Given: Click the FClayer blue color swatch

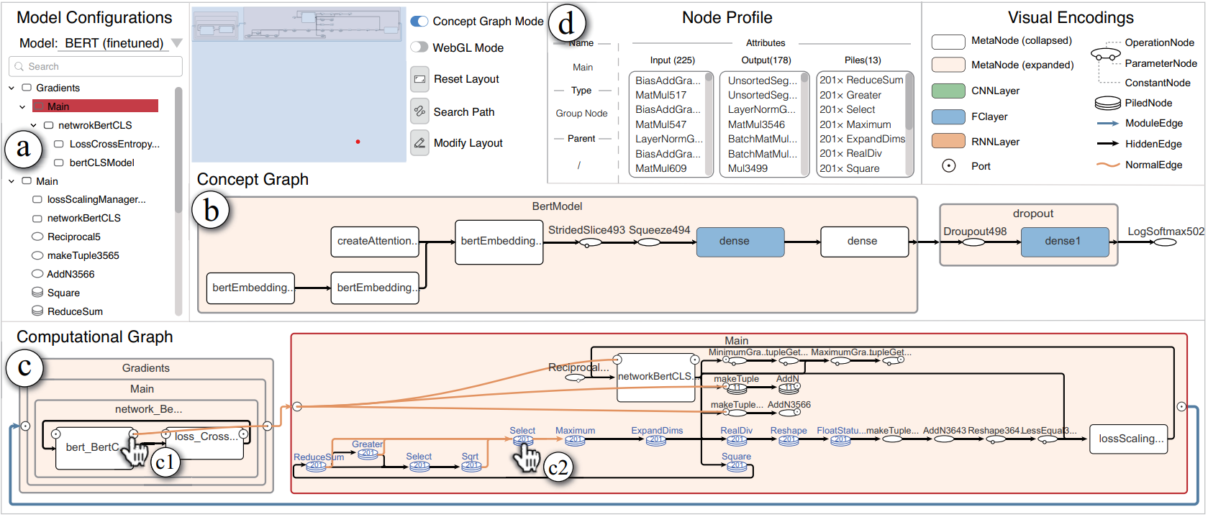Looking at the screenshot, I should 948,116.
